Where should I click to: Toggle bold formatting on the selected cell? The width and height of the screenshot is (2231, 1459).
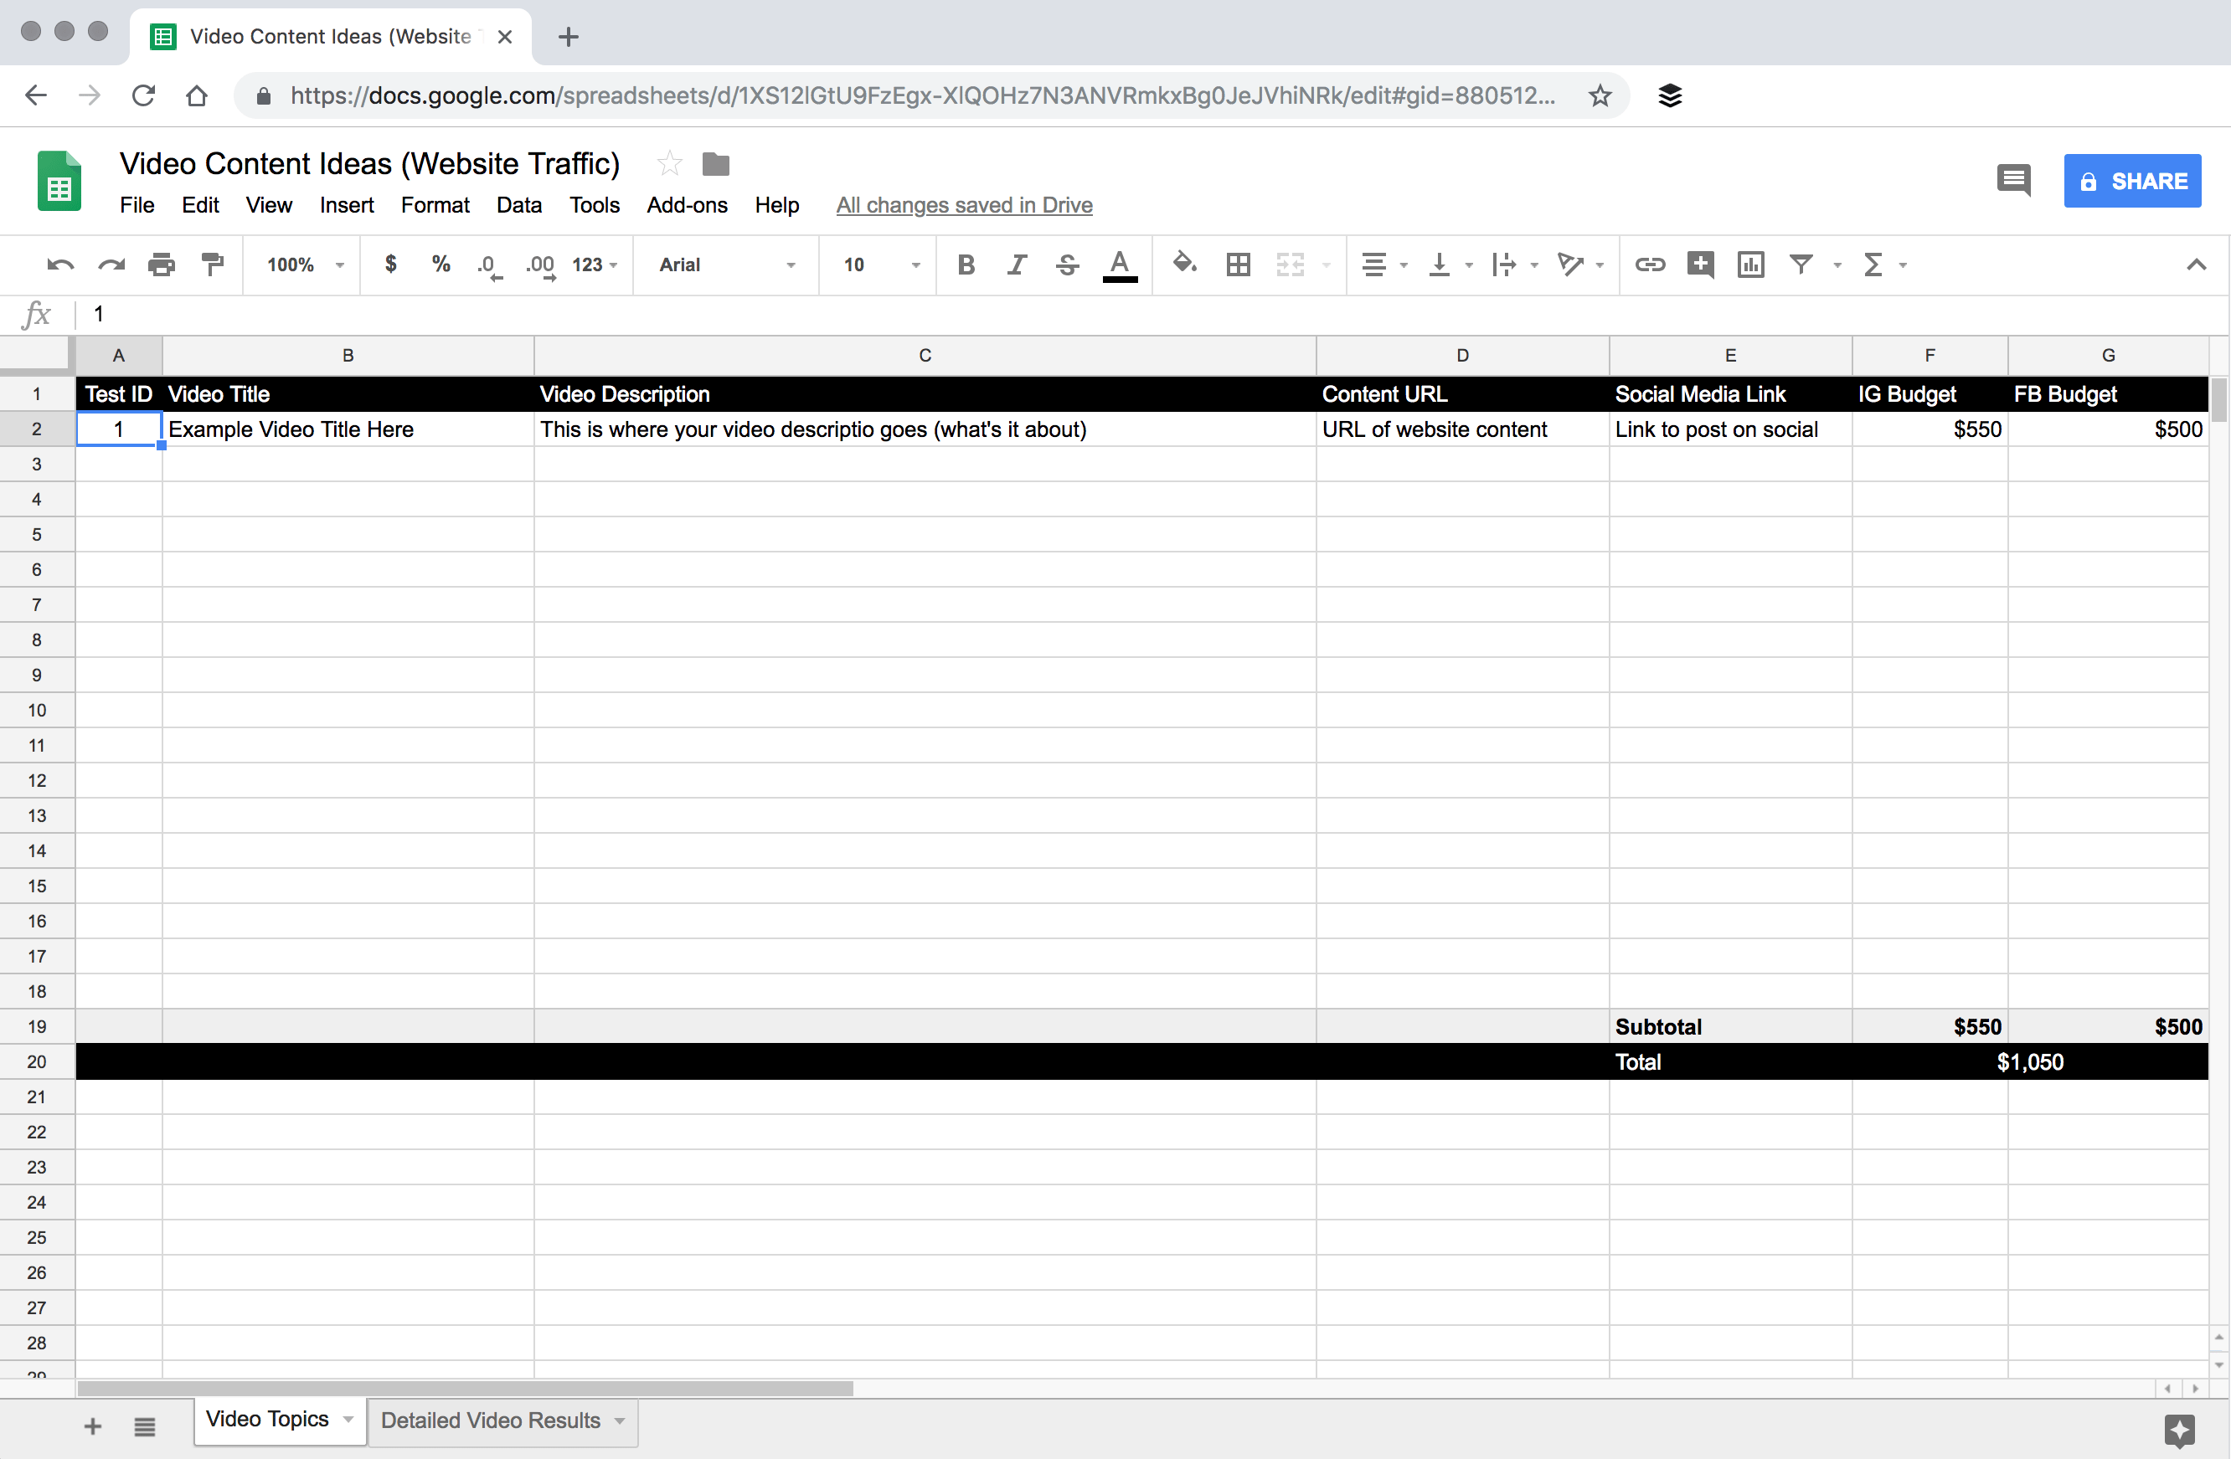tap(966, 265)
